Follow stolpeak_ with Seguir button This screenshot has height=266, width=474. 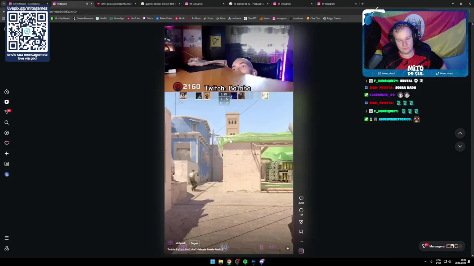[194, 243]
